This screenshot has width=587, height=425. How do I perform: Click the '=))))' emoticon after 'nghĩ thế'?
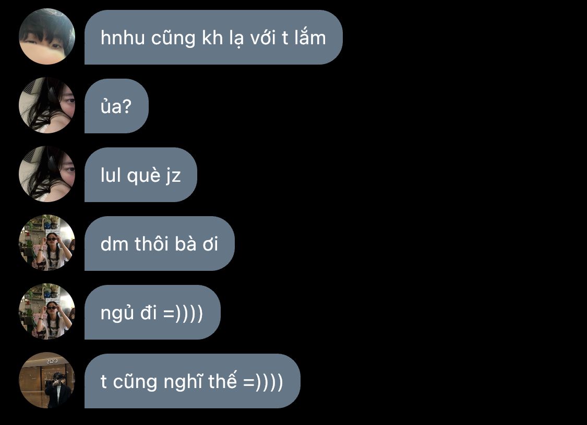click(263, 382)
